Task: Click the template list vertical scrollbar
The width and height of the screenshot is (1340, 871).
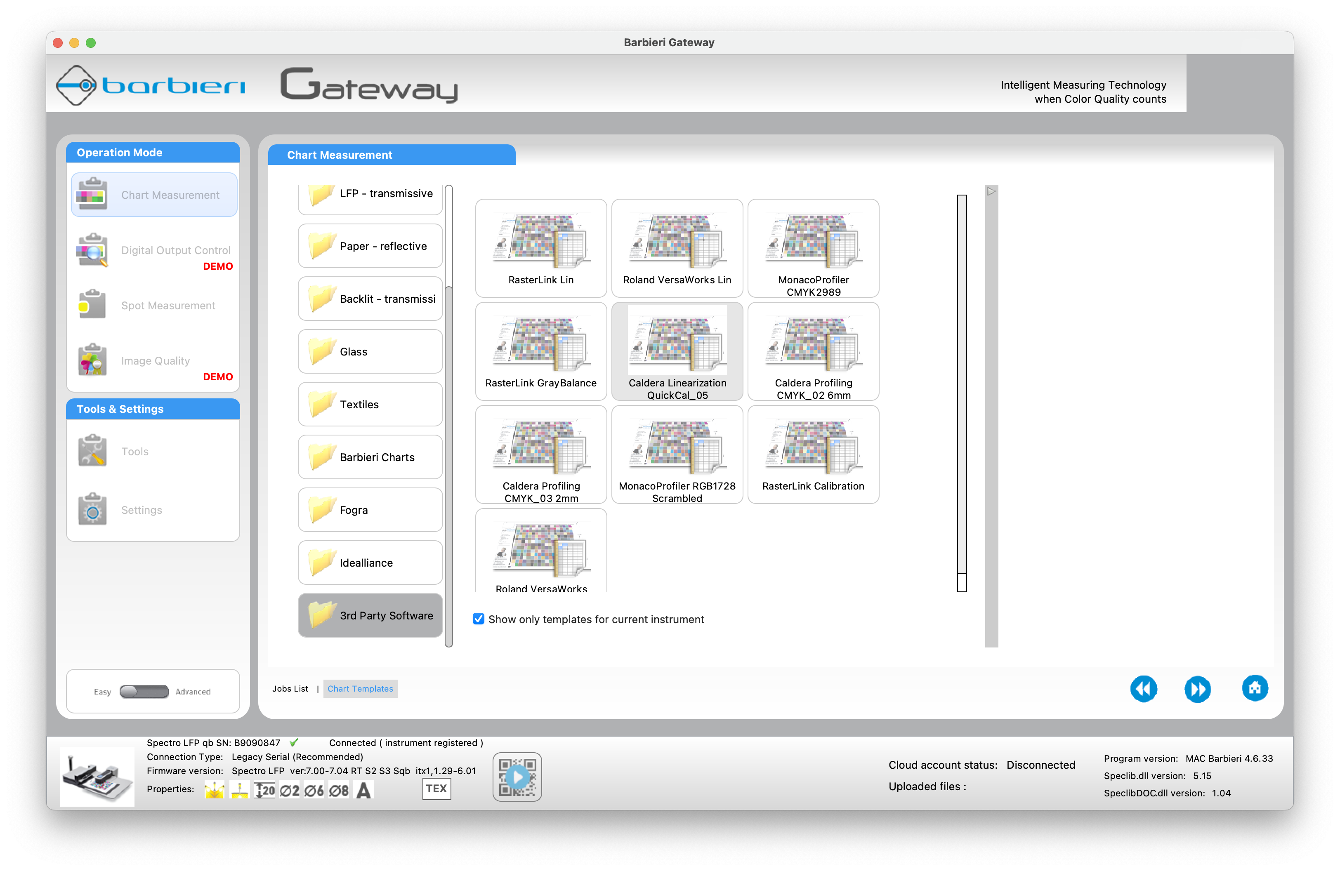Action: point(962,393)
